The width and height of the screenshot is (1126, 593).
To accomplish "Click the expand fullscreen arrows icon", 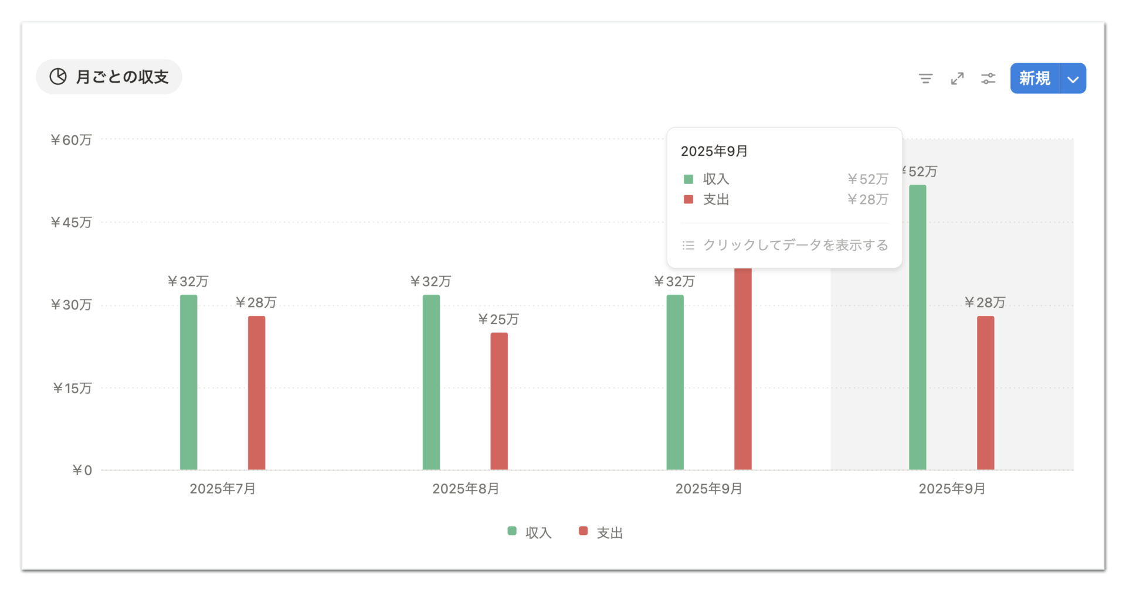I will point(957,79).
